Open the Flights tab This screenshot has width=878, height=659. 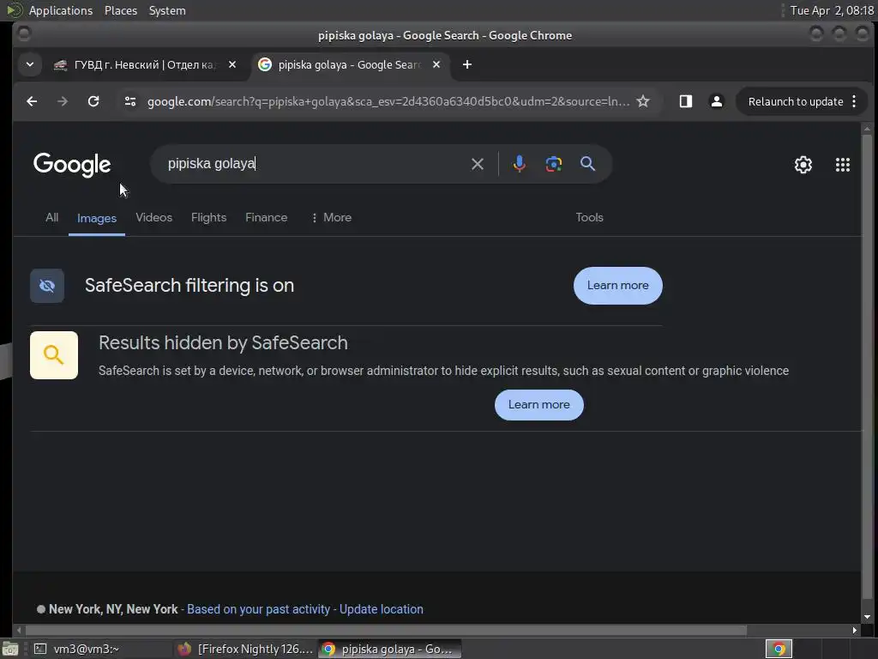209,217
